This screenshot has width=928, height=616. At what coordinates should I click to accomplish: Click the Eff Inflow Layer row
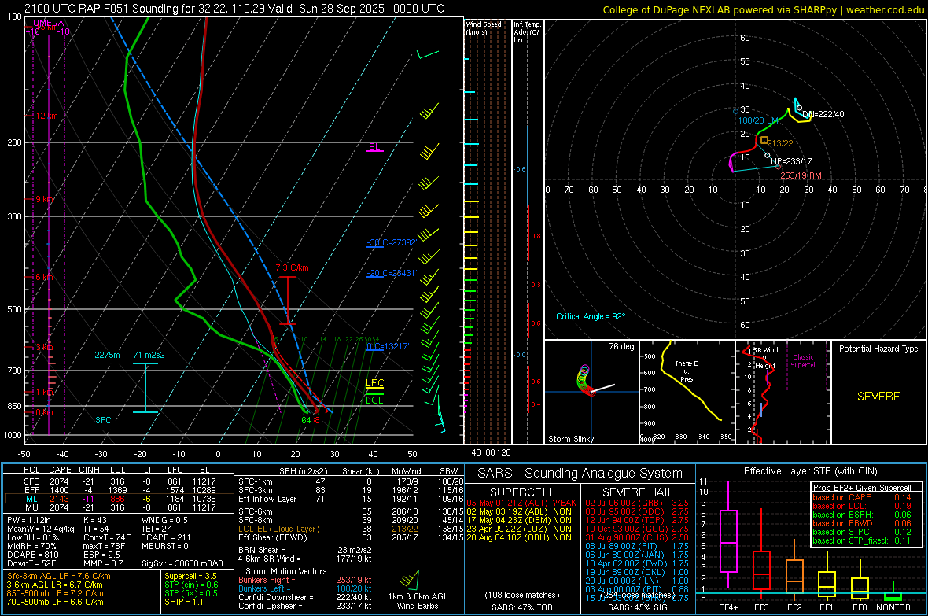(x=351, y=499)
